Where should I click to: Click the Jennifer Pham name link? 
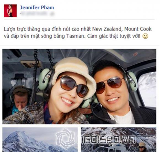point(37,7)
